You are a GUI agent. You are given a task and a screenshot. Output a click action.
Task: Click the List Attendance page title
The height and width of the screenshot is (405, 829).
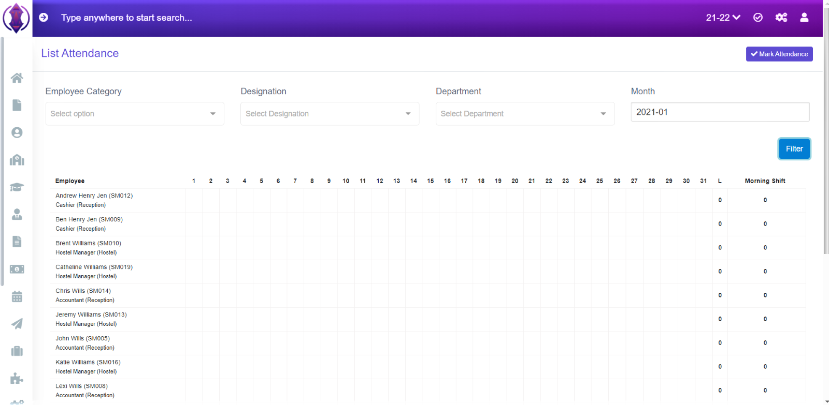[x=80, y=53]
